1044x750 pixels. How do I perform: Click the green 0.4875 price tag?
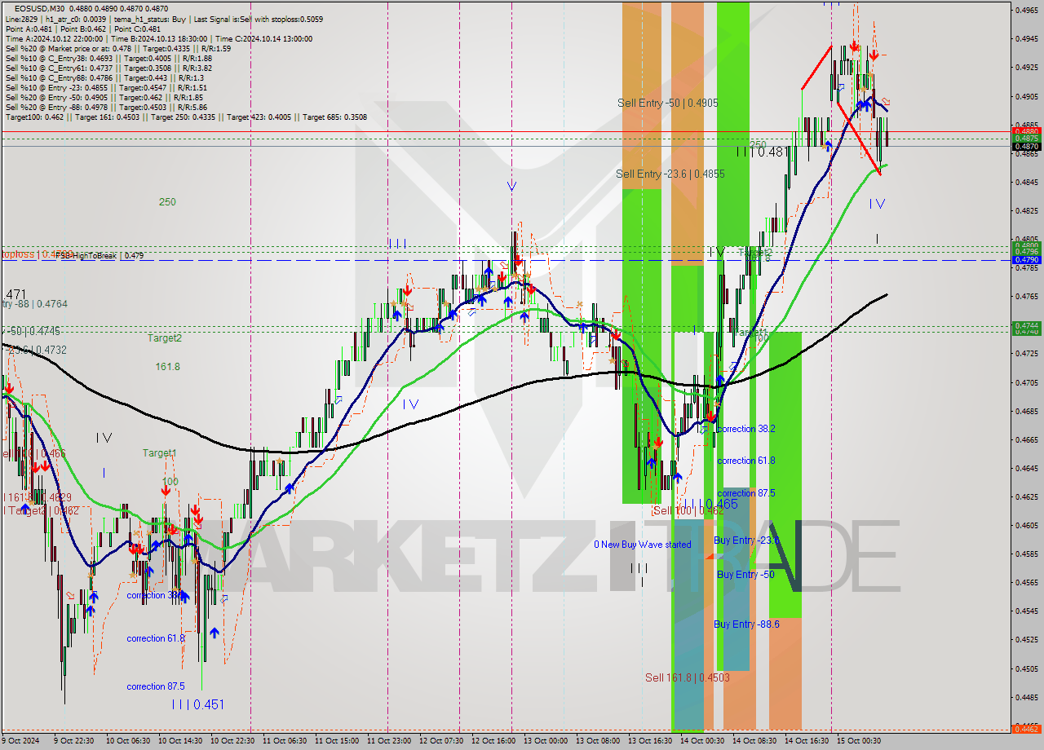point(1026,139)
